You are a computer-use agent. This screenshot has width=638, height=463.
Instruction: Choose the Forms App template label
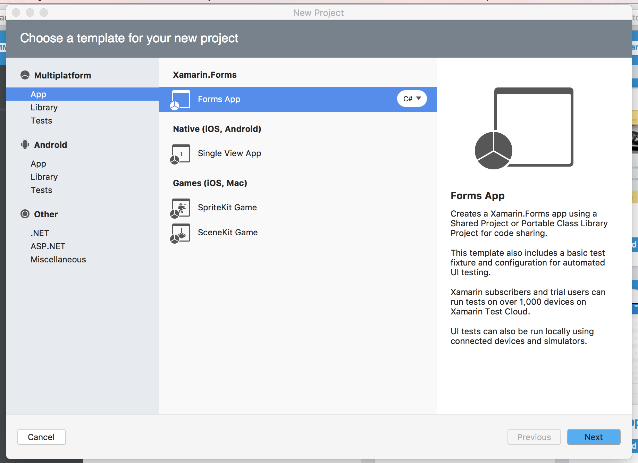(219, 99)
